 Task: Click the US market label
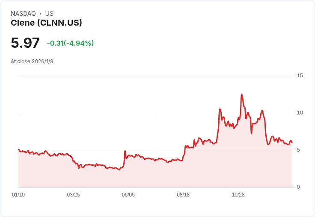[49, 14]
